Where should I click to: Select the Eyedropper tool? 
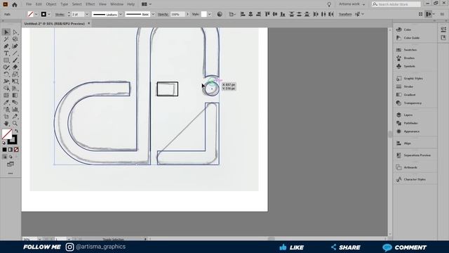tap(6, 103)
